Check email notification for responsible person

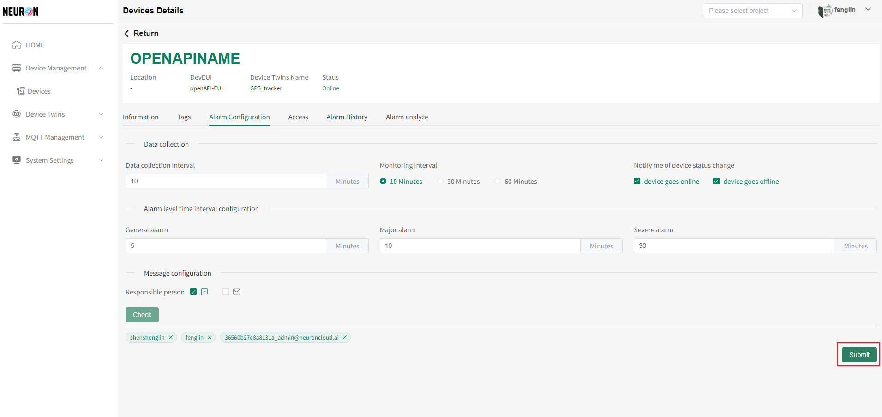pos(226,292)
